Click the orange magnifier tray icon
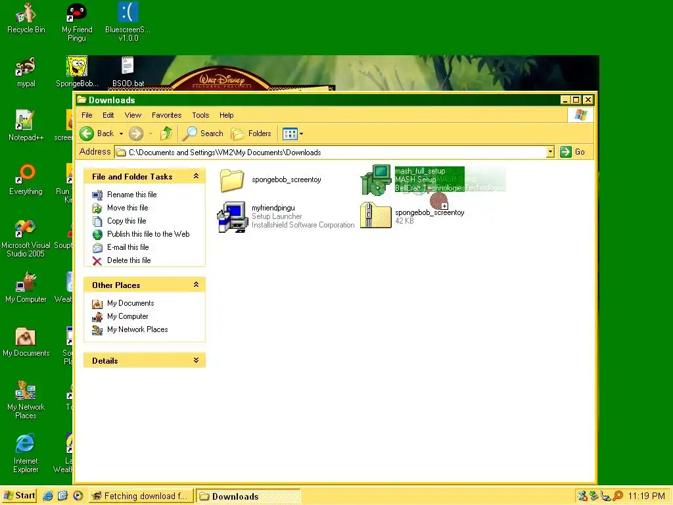673x505 pixels. 618,496
